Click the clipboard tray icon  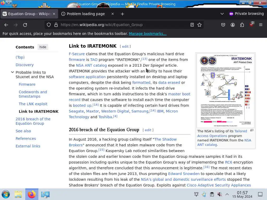(x=212, y=194)
